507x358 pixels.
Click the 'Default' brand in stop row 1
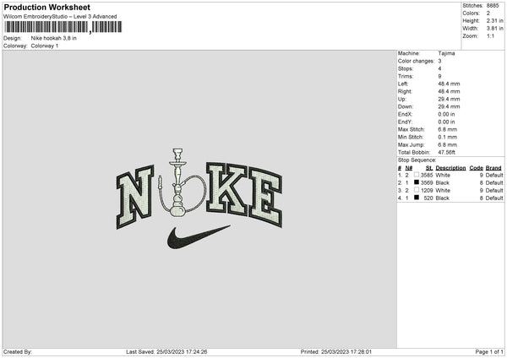(x=494, y=175)
